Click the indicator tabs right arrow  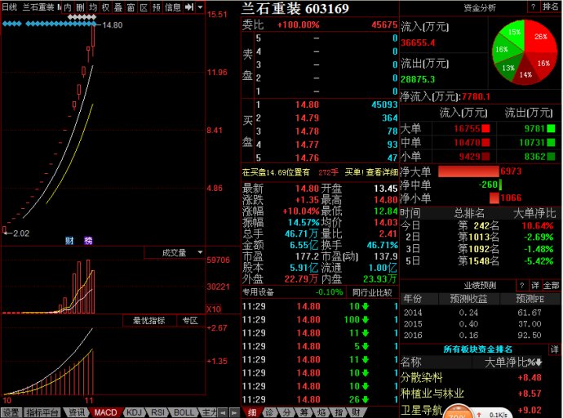(234, 413)
